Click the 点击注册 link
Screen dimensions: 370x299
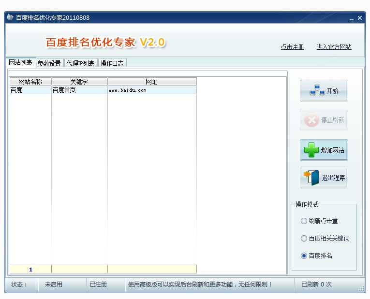click(292, 47)
